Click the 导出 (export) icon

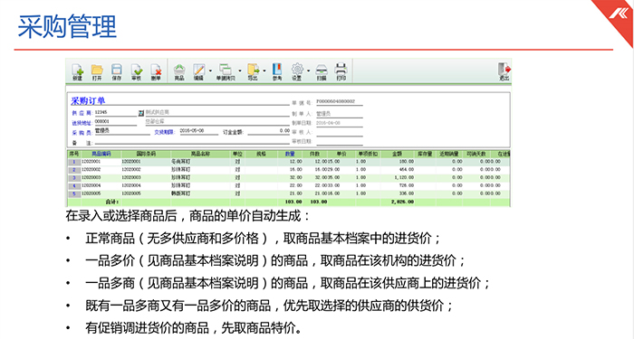pyautogui.click(x=253, y=72)
